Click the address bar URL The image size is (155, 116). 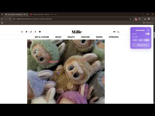pos(34,19)
